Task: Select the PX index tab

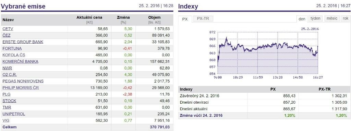Action: tap(185, 19)
